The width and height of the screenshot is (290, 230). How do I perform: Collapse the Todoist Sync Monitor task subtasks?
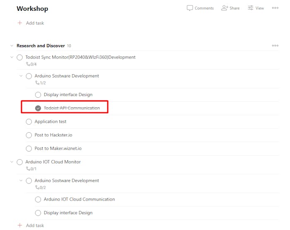[12, 57]
